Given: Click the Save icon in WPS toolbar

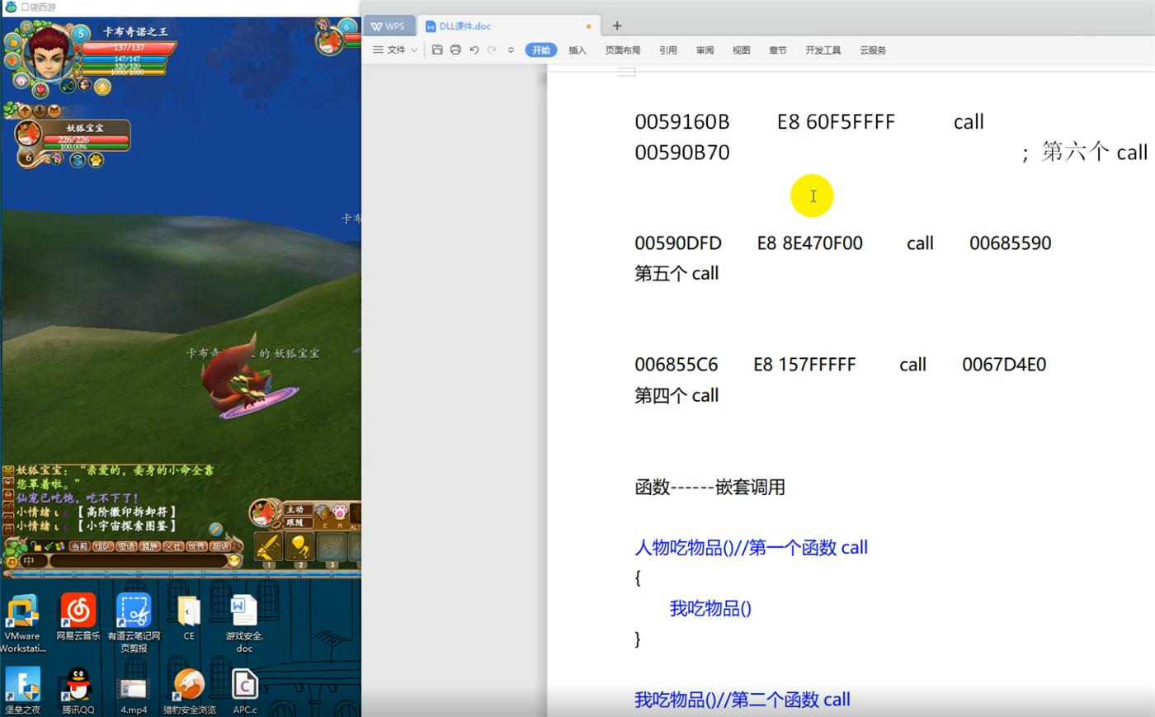Looking at the screenshot, I should click(x=437, y=50).
